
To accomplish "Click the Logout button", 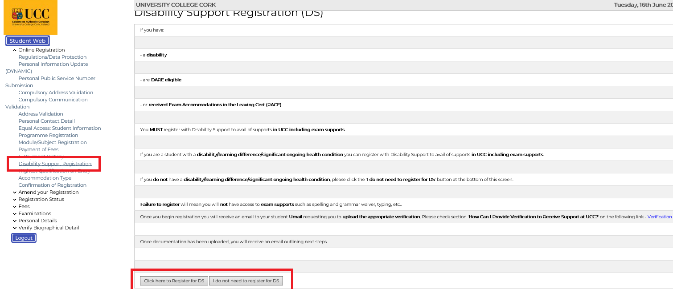I will pyautogui.click(x=24, y=238).
